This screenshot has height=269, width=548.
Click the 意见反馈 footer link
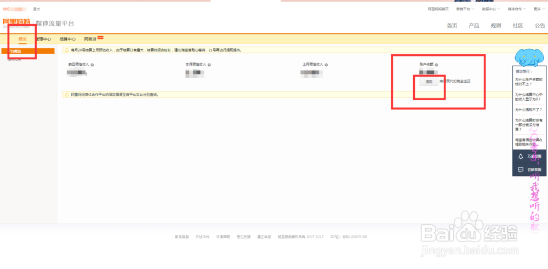[x=244, y=237]
